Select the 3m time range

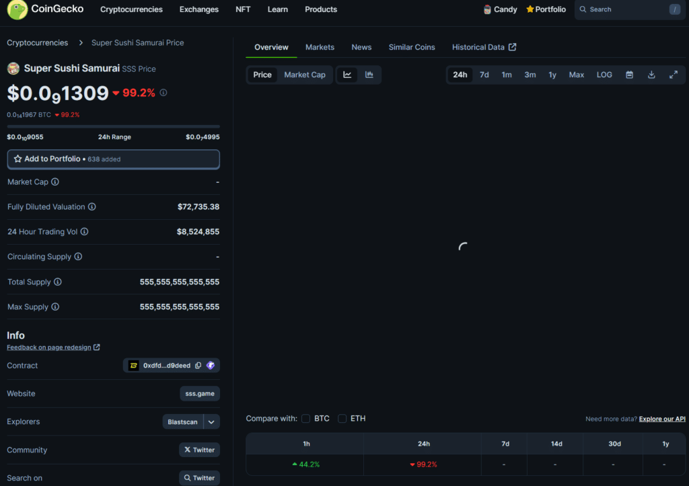(x=530, y=75)
